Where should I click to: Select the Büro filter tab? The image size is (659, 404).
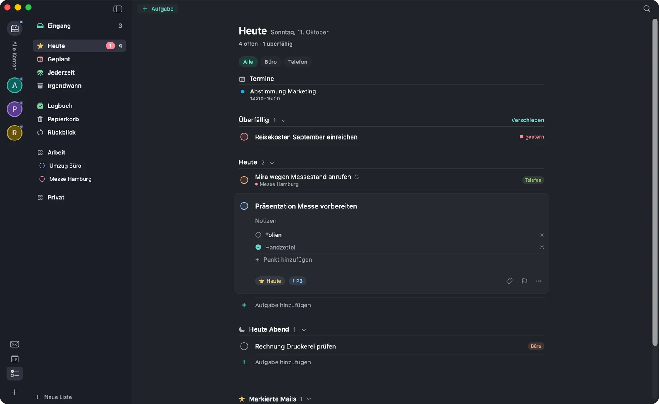[x=271, y=62]
